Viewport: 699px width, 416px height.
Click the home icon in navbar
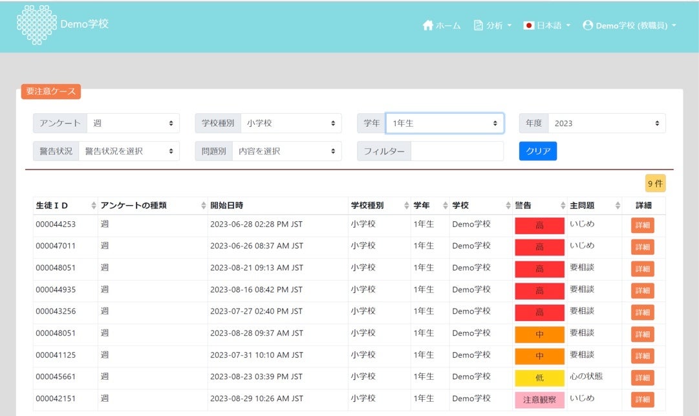[427, 26]
